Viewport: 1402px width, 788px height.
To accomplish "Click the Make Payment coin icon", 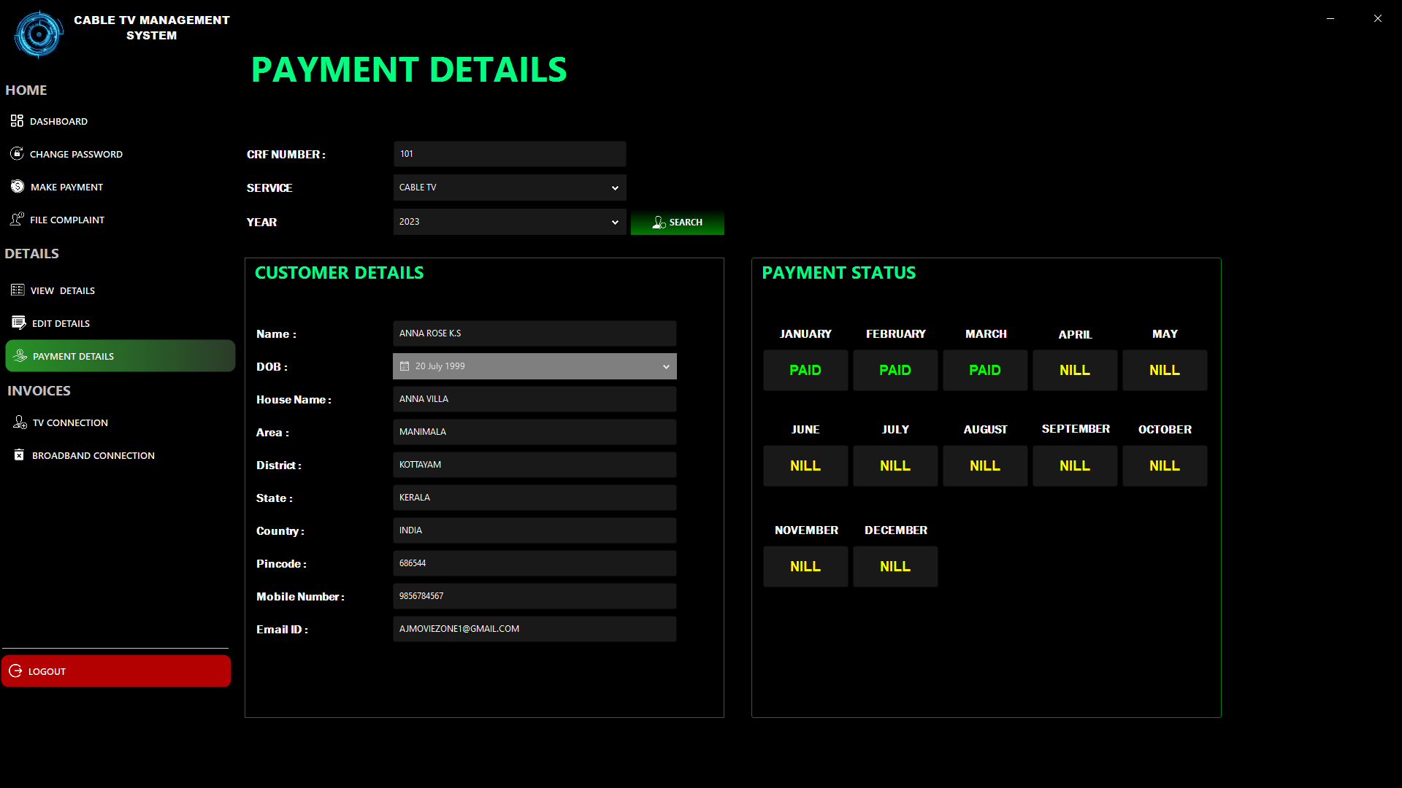I will coord(18,187).
